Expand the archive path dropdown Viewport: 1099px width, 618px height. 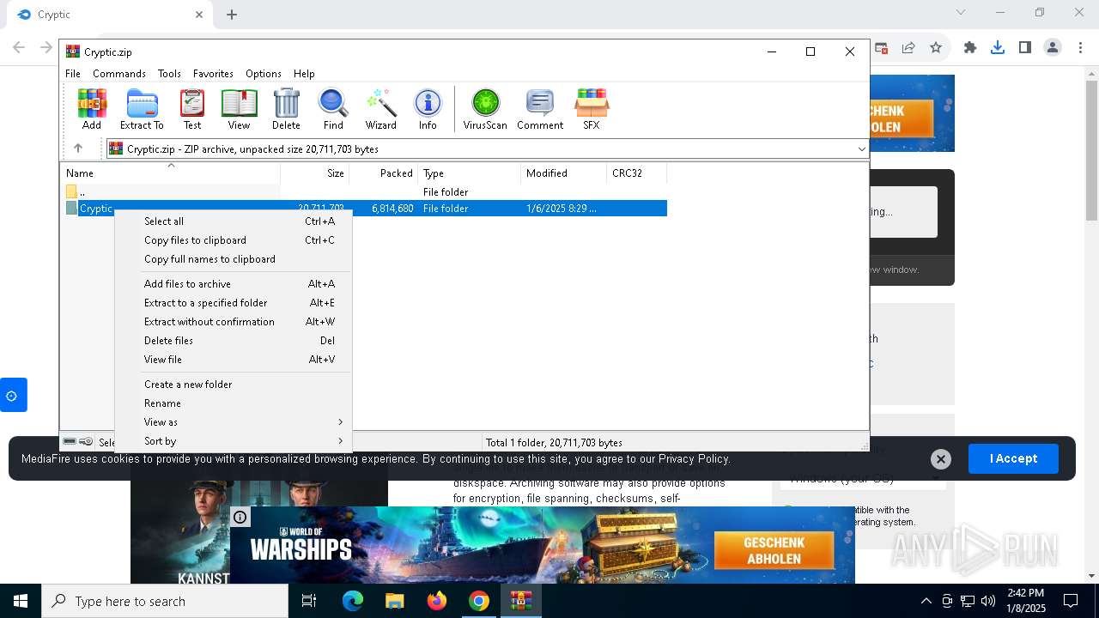click(x=861, y=149)
